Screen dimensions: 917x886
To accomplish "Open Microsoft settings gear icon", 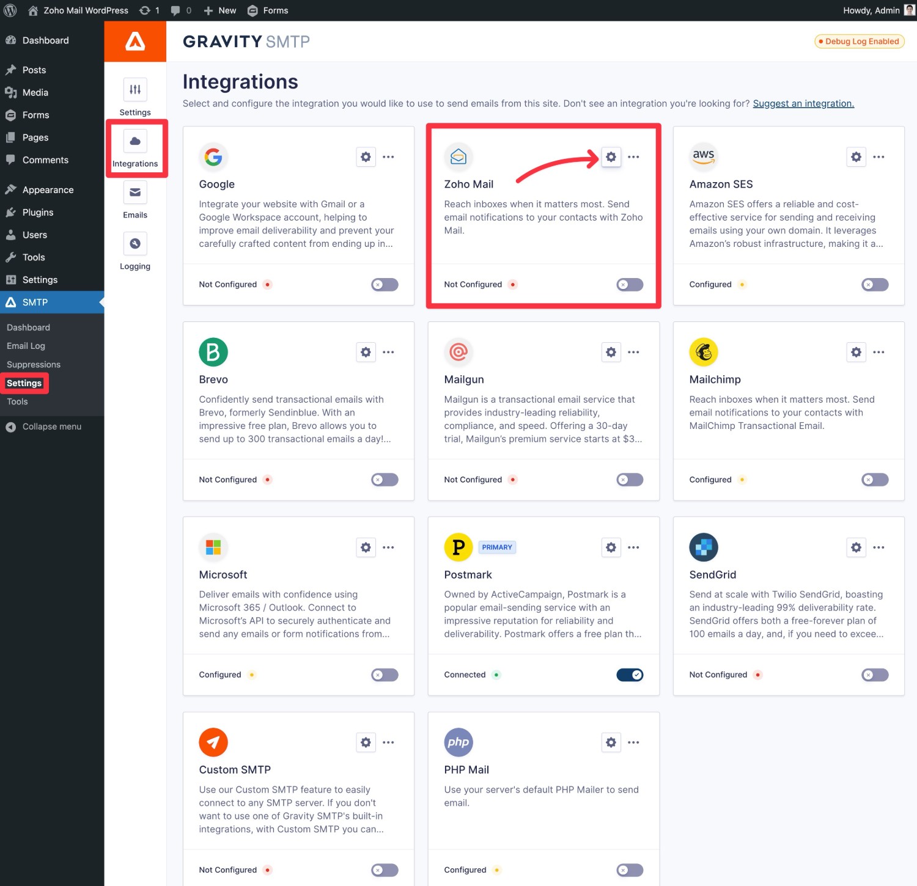I will click(366, 547).
